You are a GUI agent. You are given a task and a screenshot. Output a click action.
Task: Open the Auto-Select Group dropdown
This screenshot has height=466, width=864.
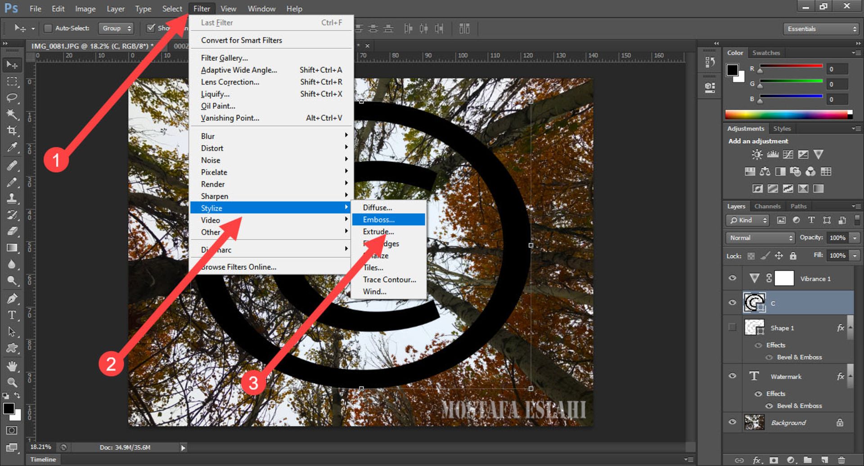116,28
